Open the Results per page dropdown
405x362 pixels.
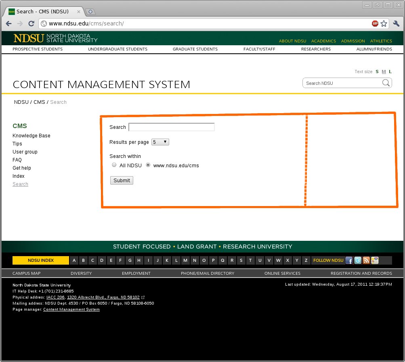coord(160,142)
